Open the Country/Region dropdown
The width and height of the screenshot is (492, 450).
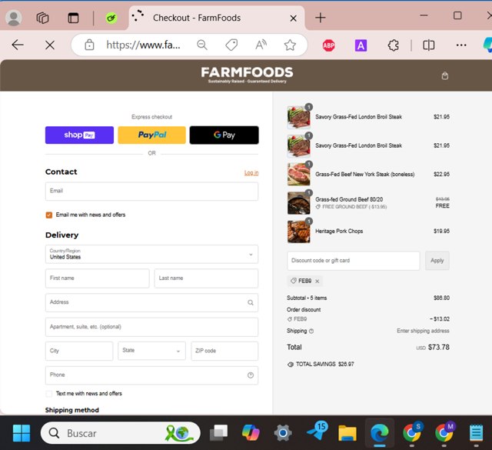tap(152, 254)
